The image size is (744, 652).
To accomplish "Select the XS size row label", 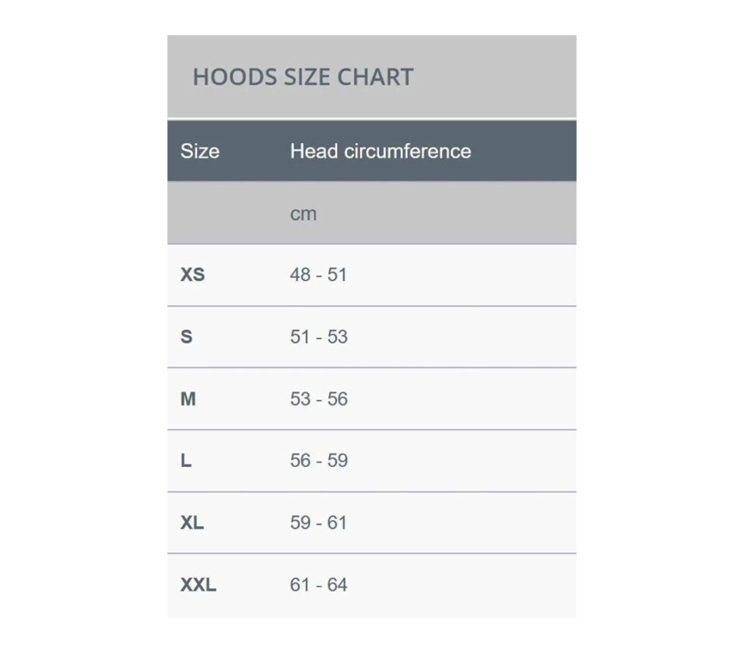I will (x=192, y=275).
